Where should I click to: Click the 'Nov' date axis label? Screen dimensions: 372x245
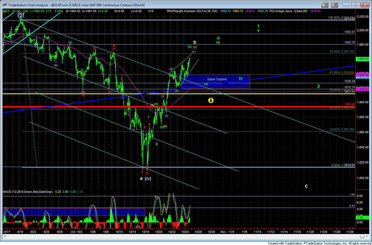click(223, 232)
